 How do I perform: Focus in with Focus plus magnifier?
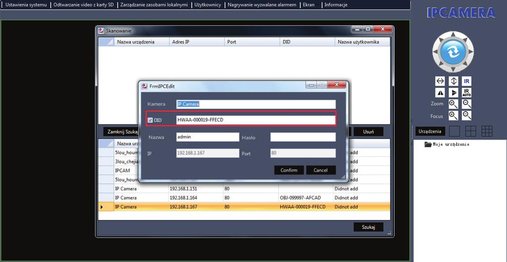pyautogui.click(x=454, y=116)
